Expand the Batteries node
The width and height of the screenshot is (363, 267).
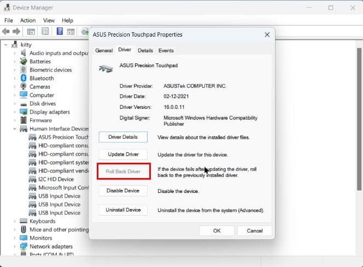pyautogui.click(x=15, y=62)
